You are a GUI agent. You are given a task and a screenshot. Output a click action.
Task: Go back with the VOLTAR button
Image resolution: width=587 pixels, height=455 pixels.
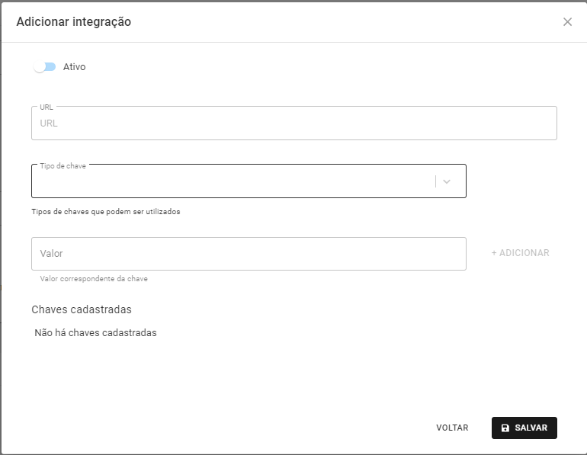(452, 428)
